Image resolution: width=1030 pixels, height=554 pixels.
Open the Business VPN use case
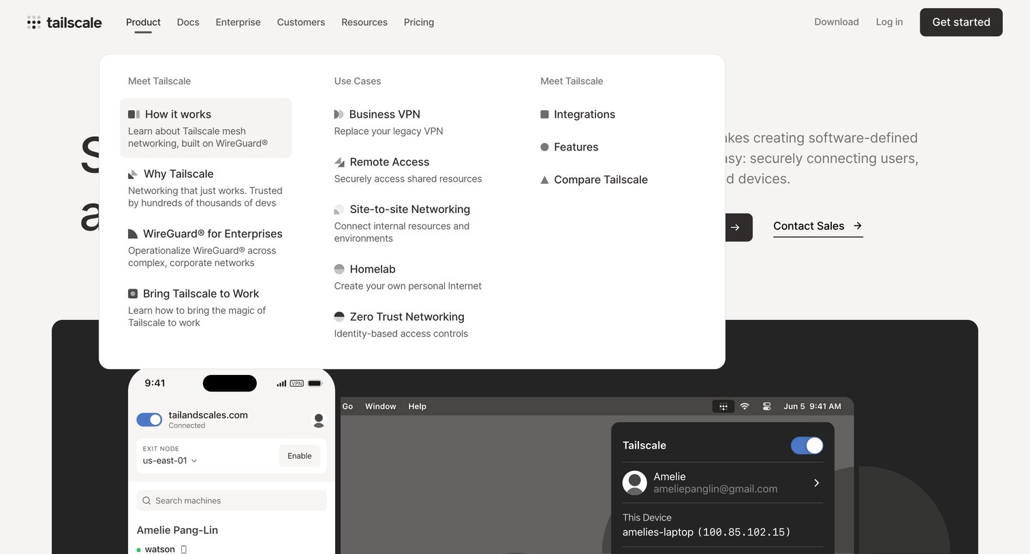[388, 123]
